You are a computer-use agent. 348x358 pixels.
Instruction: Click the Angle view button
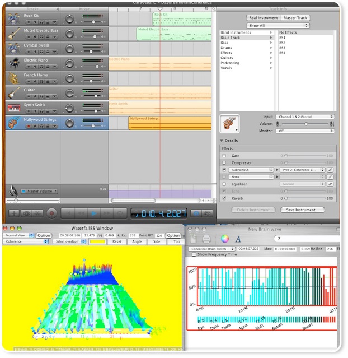137,241
